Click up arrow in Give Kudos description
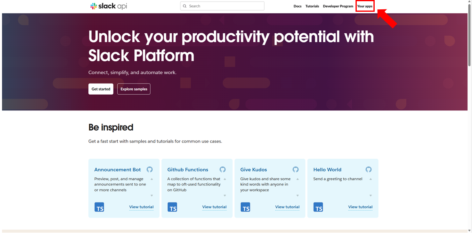Viewport: 472px width, 233px height. coord(297,179)
